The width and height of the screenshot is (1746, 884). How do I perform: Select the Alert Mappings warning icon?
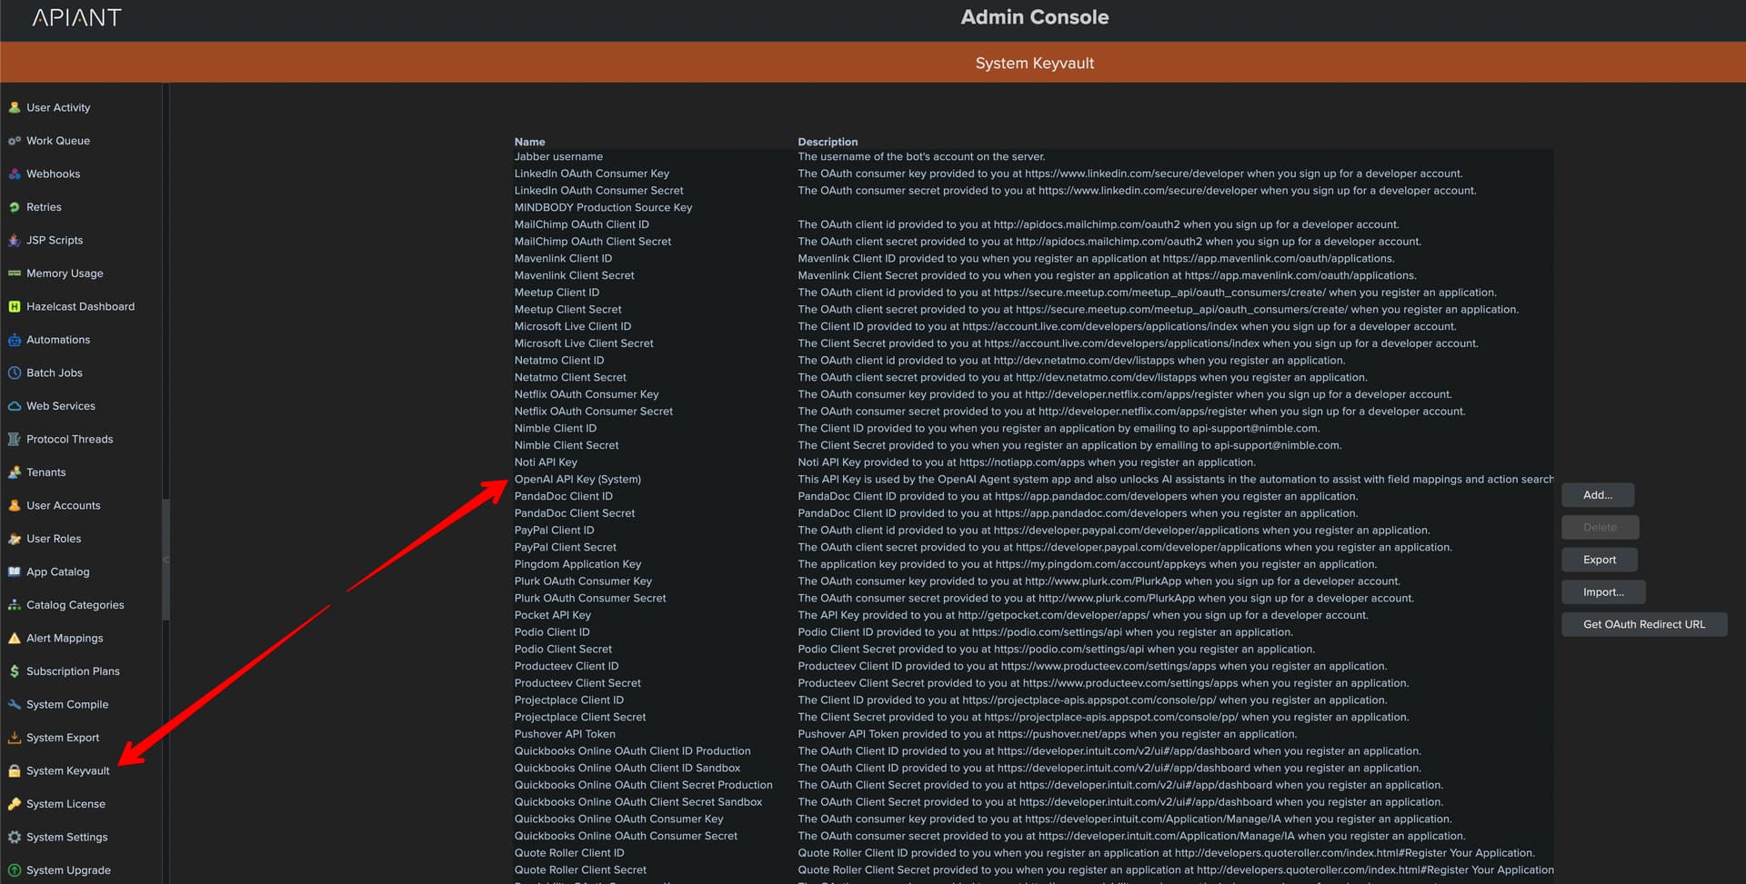15,638
